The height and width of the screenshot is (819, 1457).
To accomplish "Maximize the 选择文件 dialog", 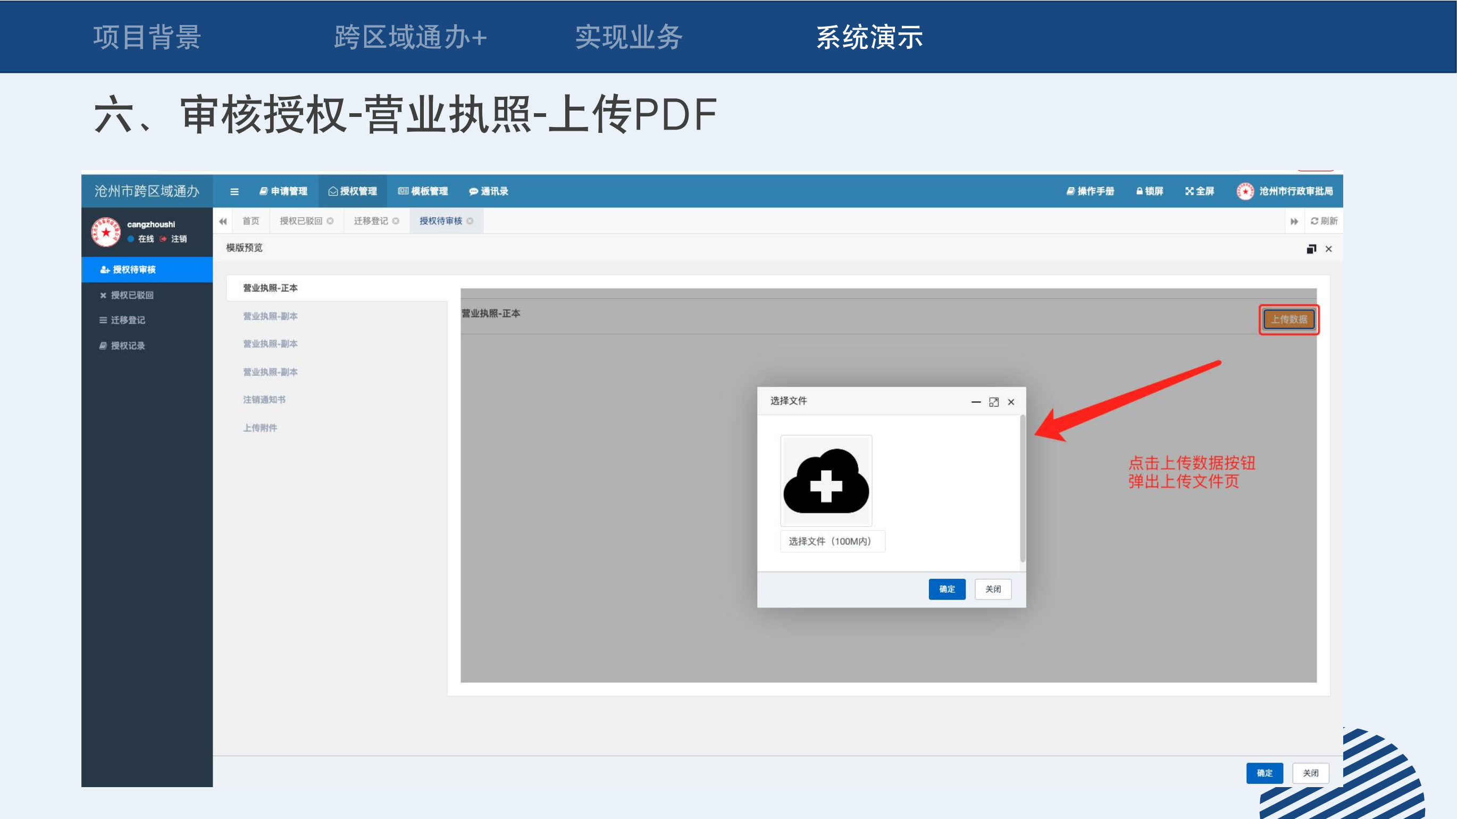I will tap(993, 402).
